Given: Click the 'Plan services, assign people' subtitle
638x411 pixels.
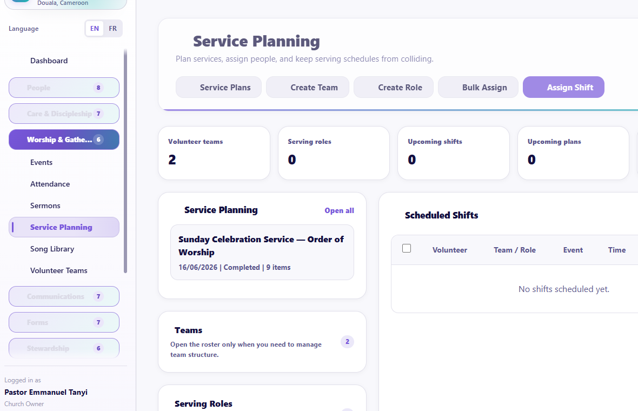Looking at the screenshot, I should (x=304, y=59).
